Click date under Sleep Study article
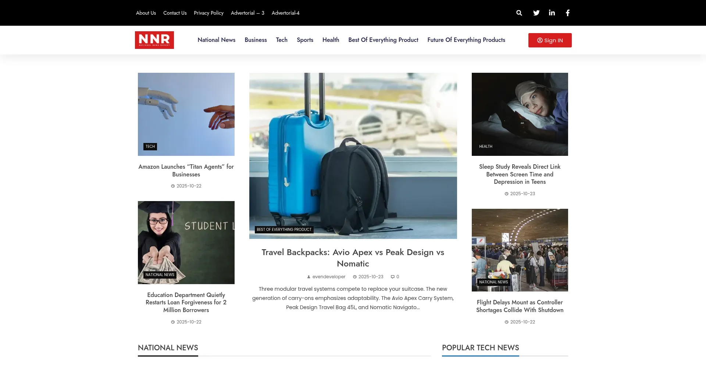 (x=520, y=194)
